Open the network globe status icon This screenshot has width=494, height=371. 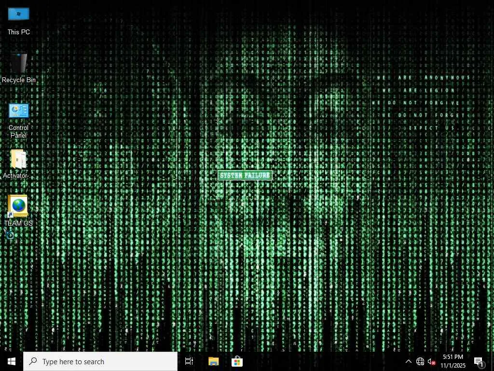(420, 361)
